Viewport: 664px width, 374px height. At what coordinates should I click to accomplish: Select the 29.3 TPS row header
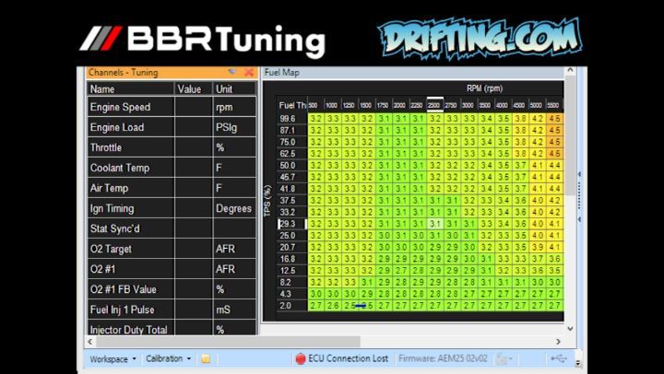[x=287, y=223]
